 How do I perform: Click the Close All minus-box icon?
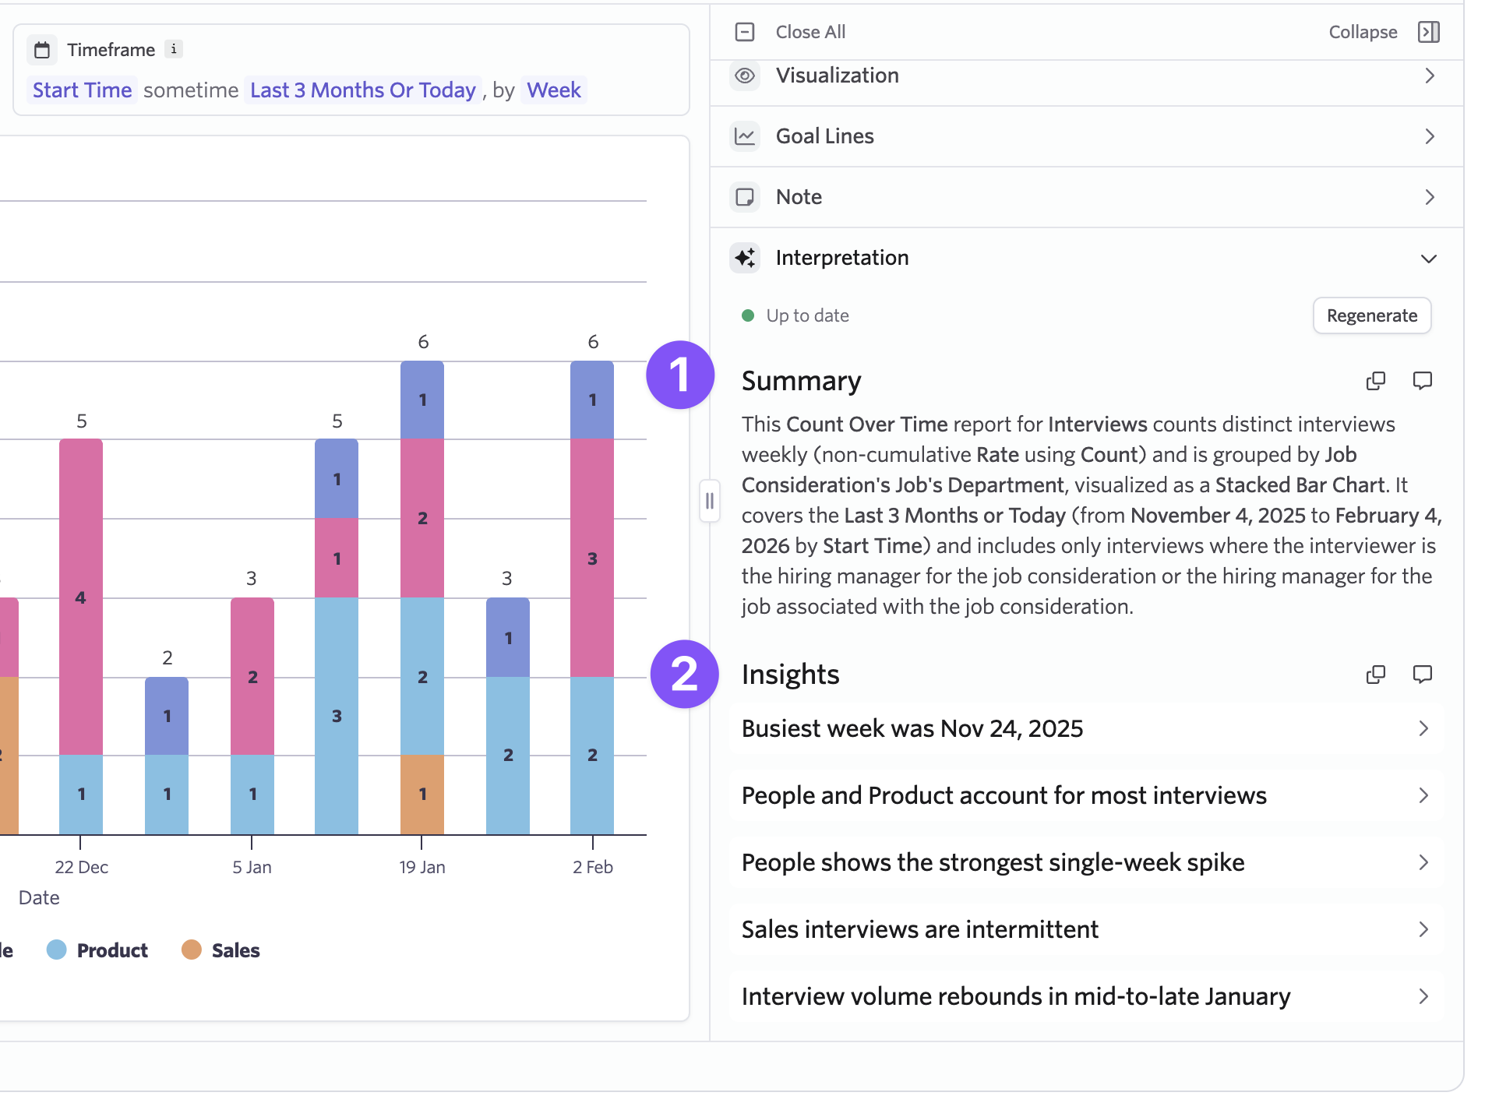[x=745, y=32]
